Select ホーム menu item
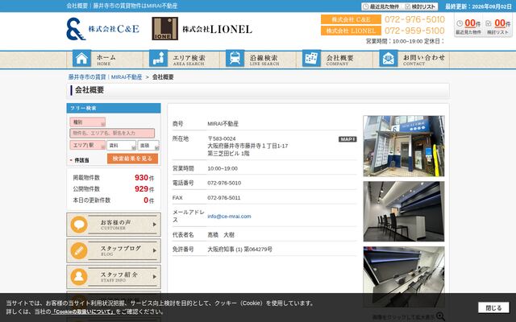516x322 pixels. (105, 60)
